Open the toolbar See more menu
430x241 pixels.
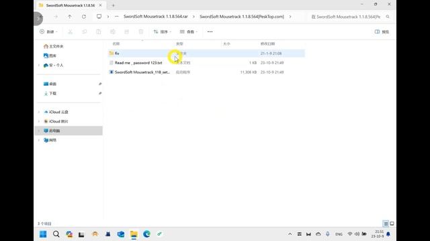pyautogui.click(x=210, y=31)
